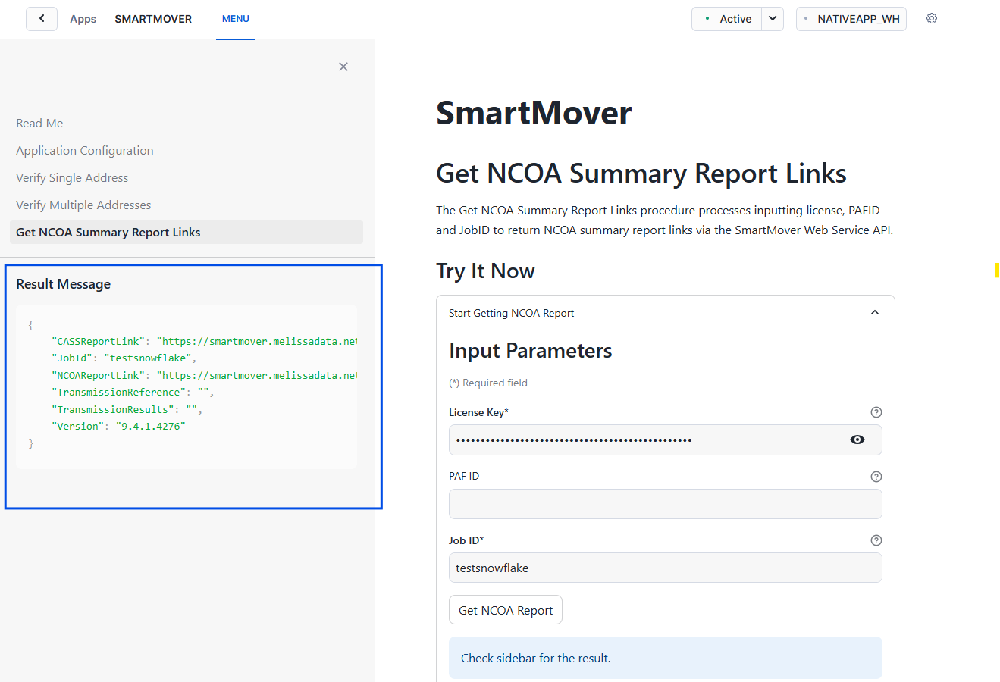1000x682 pixels.
Task: Select the NATIVEAPP_WH warehouse button
Action: (851, 19)
